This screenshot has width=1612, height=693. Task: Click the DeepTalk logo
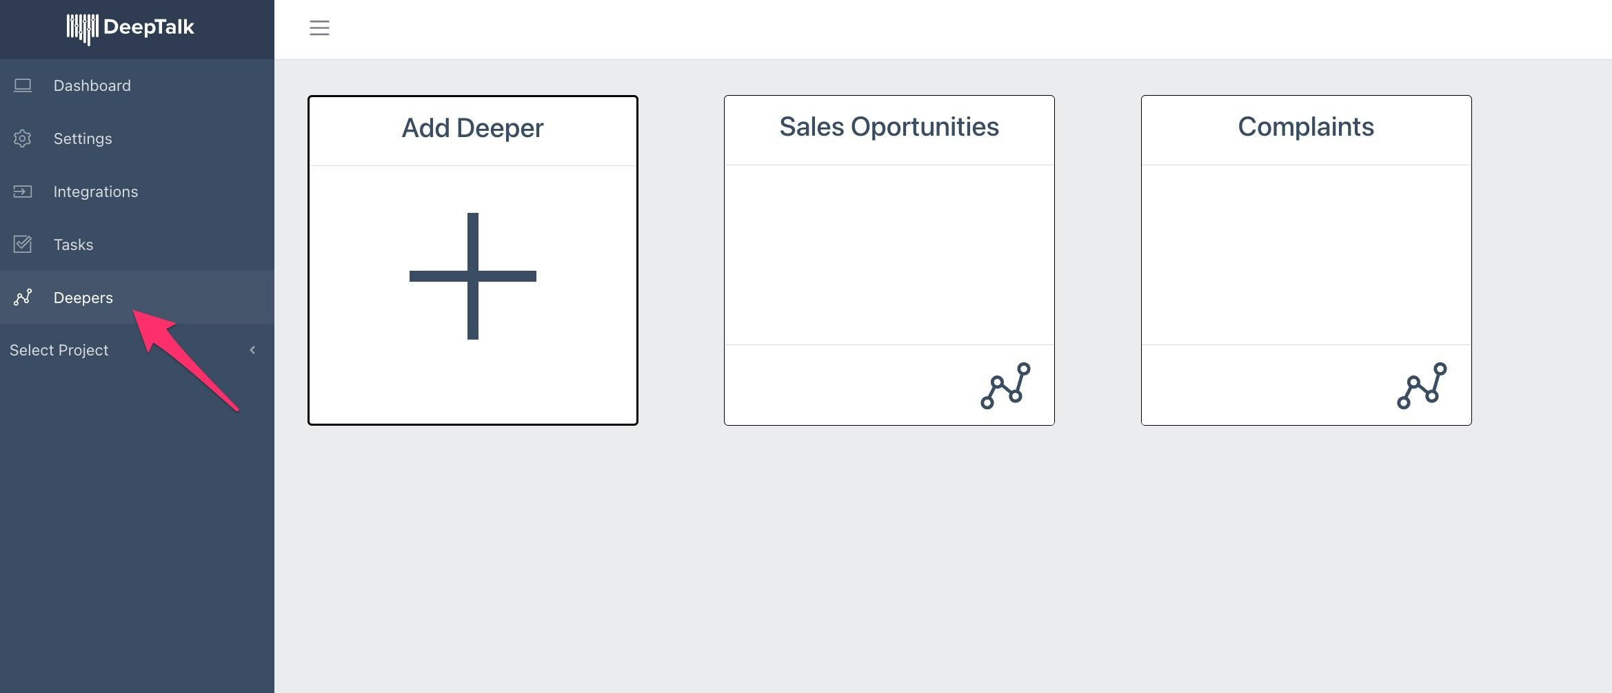(130, 28)
